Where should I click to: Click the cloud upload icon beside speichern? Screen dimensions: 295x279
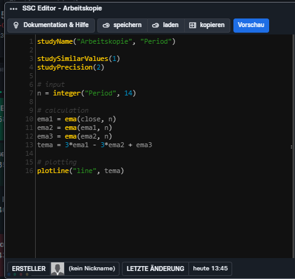point(106,25)
